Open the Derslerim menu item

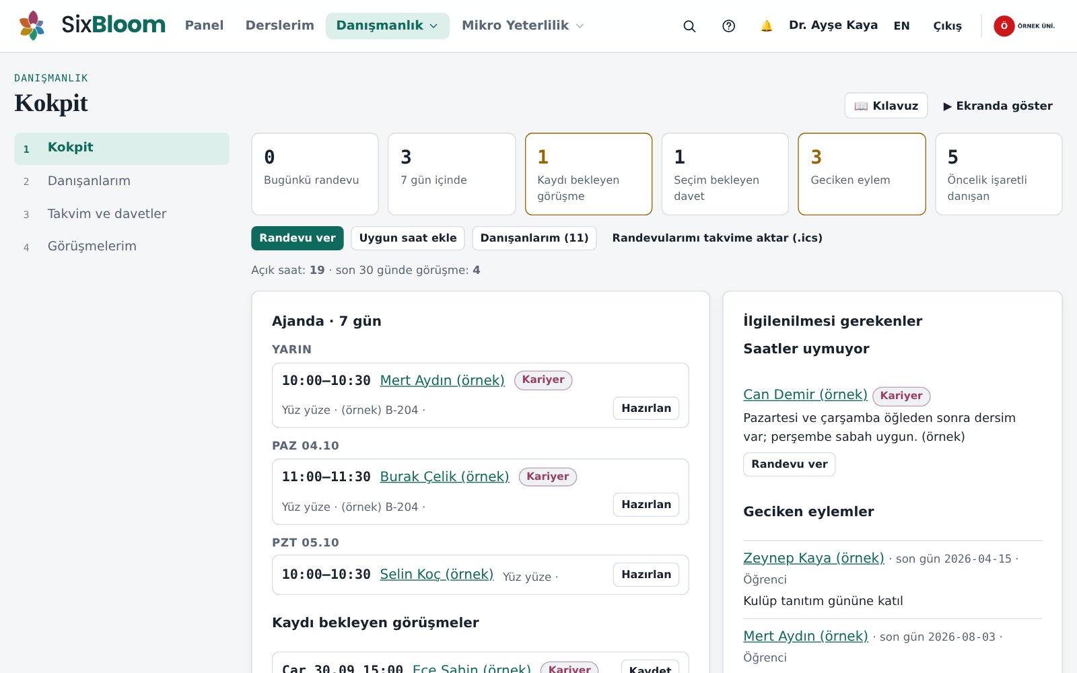[x=279, y=26]
